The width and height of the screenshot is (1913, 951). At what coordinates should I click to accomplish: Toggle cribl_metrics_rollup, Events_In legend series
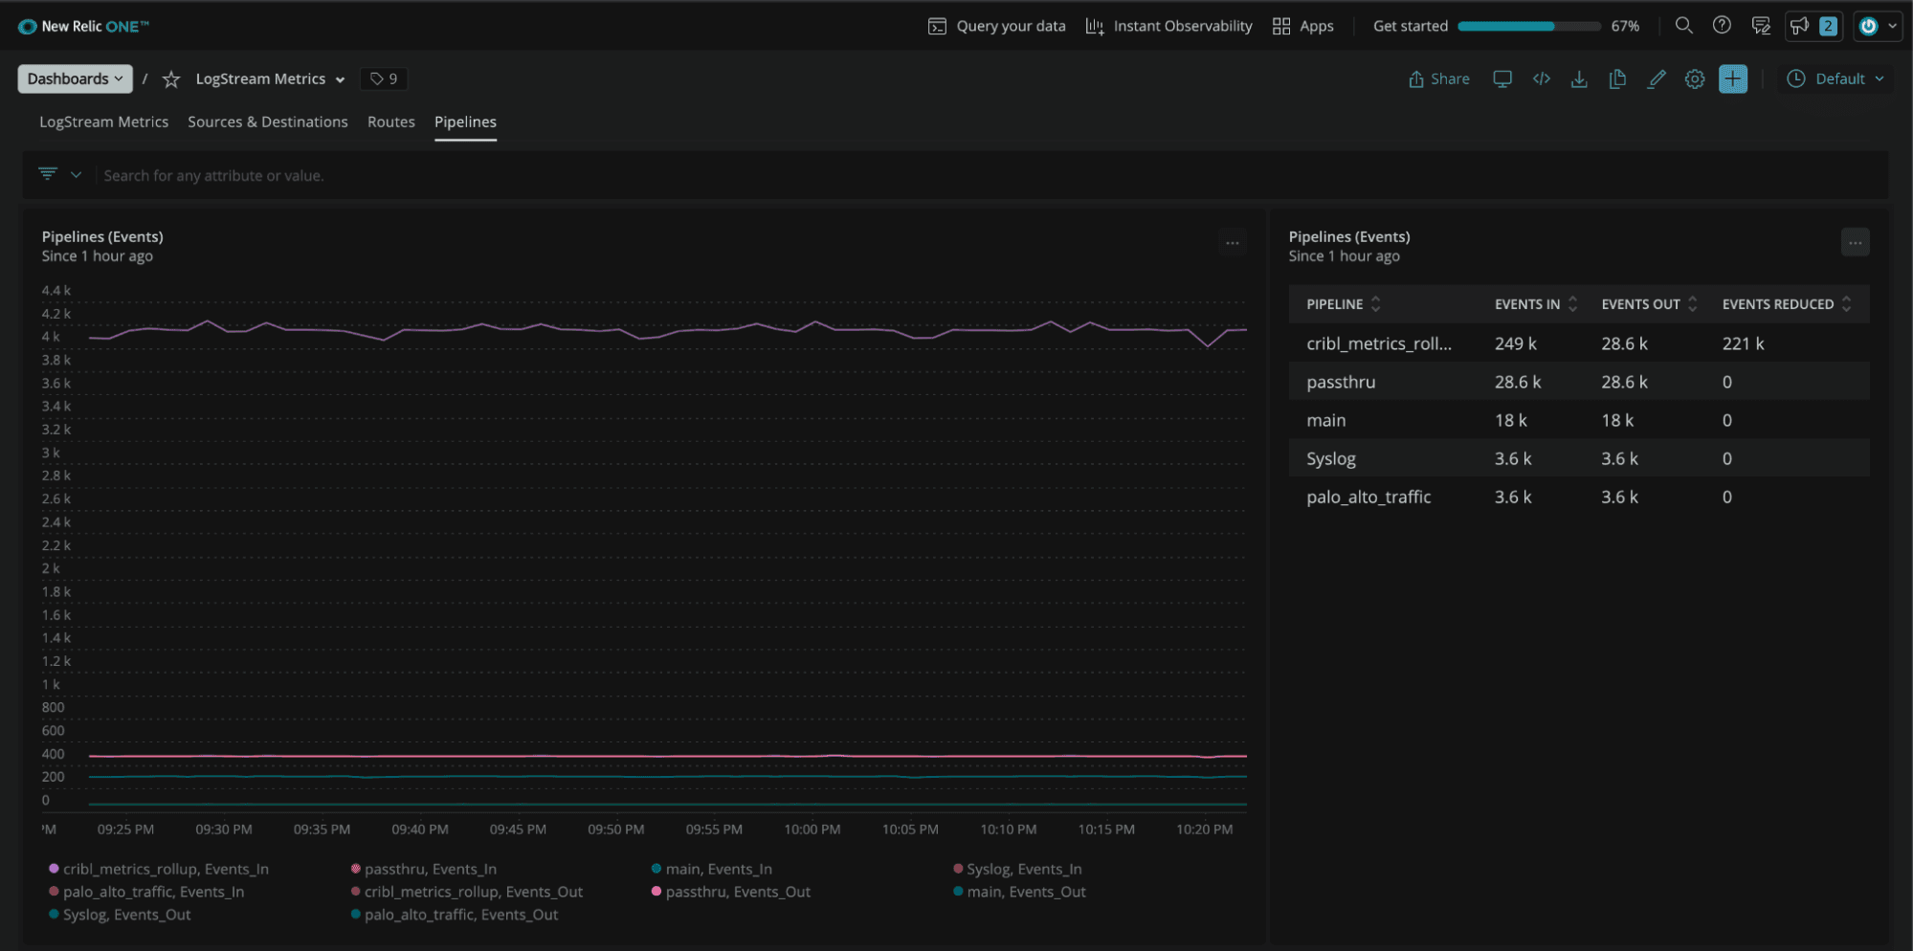pyautogui.click(x=166, y=869)
